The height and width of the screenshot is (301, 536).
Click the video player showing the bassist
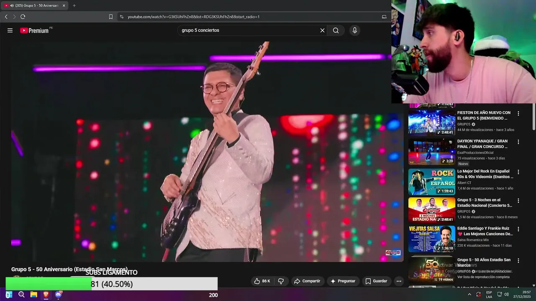(x=207, y=151)
